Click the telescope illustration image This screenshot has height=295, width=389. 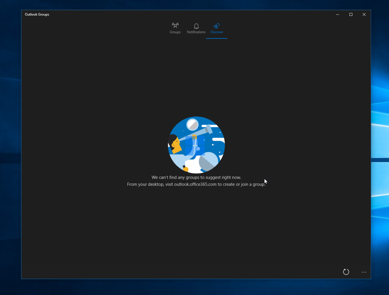click(x=196, y=145)
